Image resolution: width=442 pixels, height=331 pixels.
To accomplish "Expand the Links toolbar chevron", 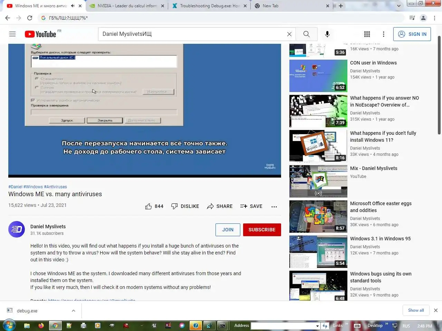I will pyautogui.click(x=346, y=324).
